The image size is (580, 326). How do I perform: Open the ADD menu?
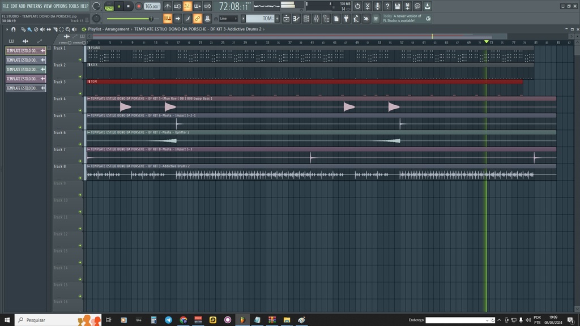pyautogui.click(x=22, y=6)
